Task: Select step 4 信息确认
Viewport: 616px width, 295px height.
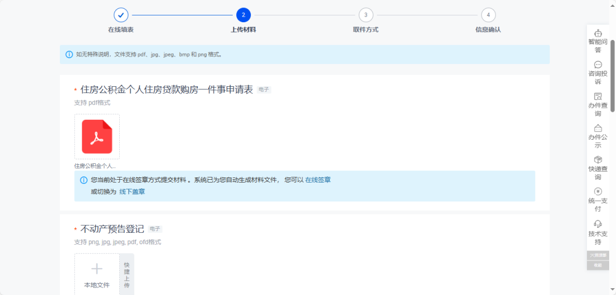Action: [488, 15]
